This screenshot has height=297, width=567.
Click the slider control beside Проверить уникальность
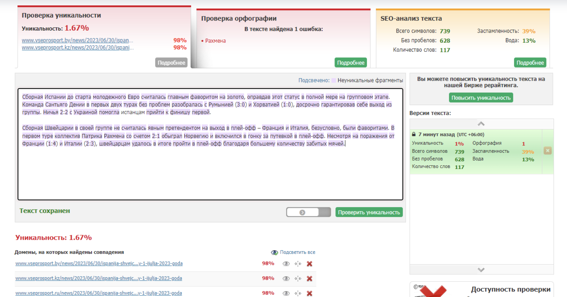[308, 212]
